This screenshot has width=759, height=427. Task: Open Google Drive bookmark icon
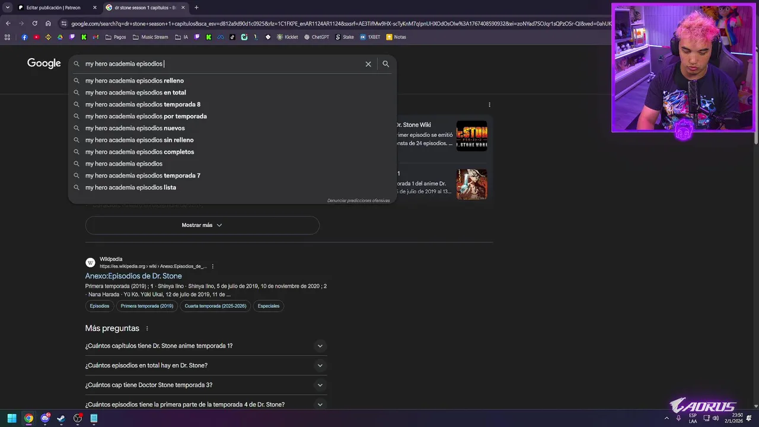click(60, 37)
